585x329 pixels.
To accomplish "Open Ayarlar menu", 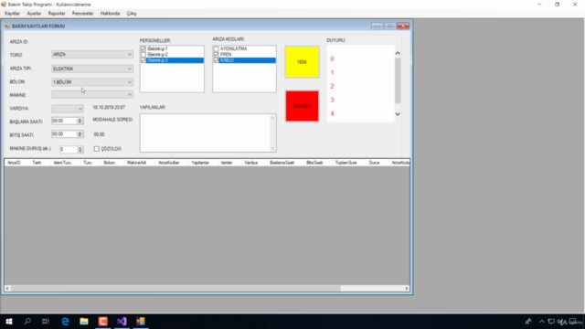I will point(34,14).
